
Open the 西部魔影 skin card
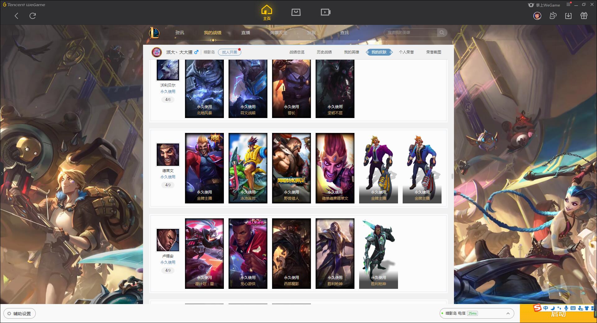coord(291,253)
